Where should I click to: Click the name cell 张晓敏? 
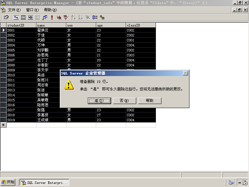(48, 95)
